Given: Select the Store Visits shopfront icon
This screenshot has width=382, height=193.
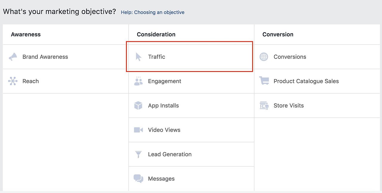Looking at the screenshot, I should click(x=264, y=105).
